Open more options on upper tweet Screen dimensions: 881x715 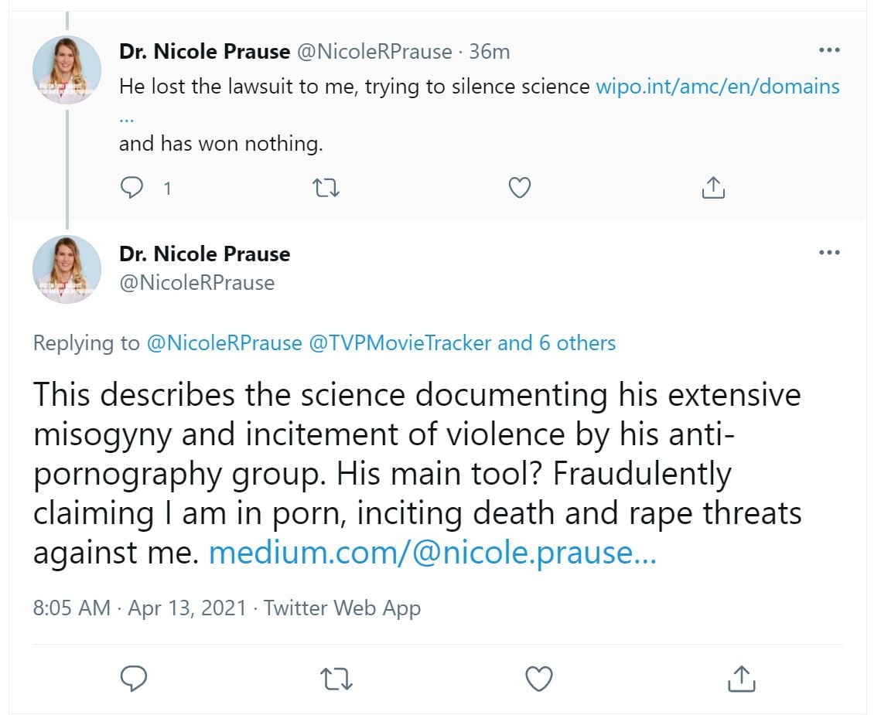[x=828, y=50]
